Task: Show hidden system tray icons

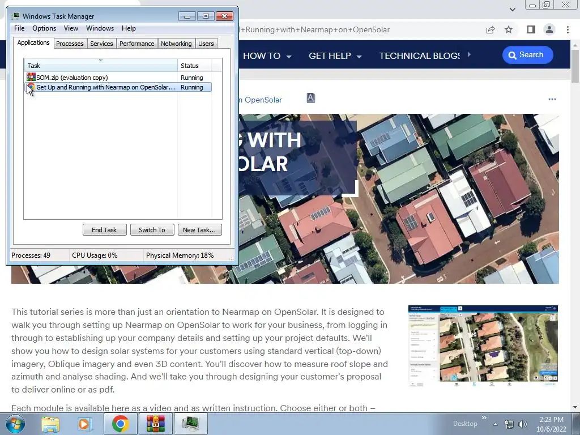Action: (495, 424)
